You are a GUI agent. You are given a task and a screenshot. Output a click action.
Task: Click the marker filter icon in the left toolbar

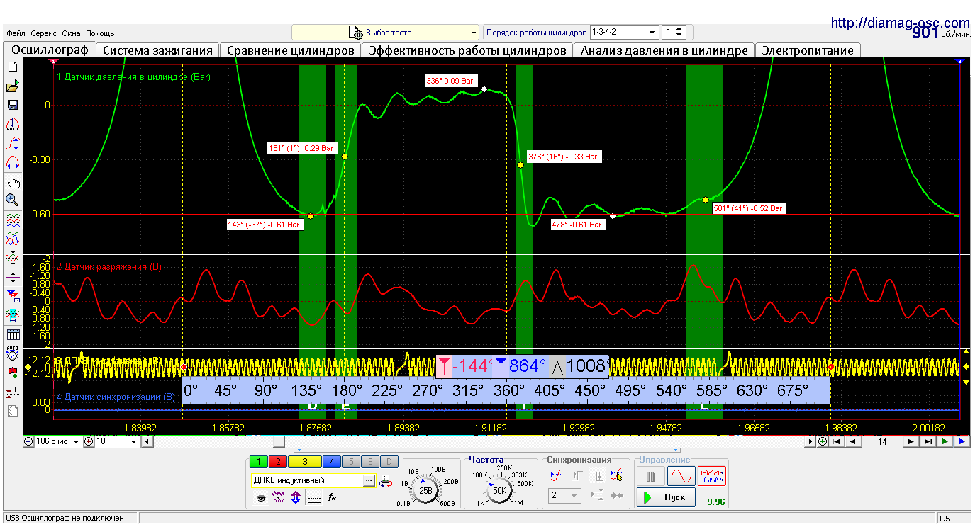[x=12, y=296]
